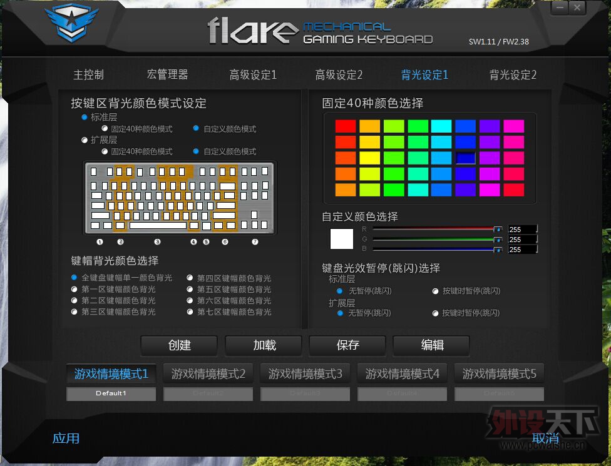Select zone marker number 5 under keyboard

coord(206,242)
